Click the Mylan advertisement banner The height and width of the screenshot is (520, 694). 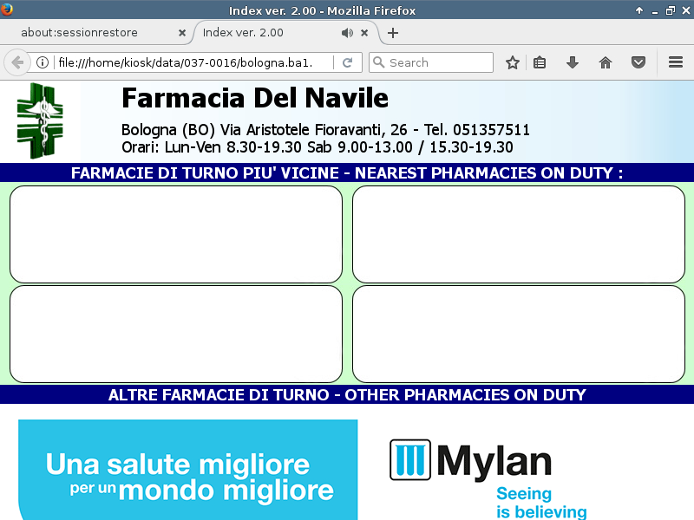(347, 468)
